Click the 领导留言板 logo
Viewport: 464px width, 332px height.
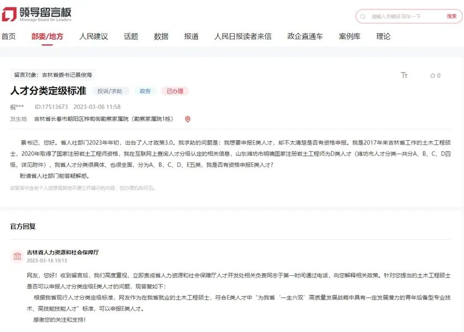click(37, 14)
